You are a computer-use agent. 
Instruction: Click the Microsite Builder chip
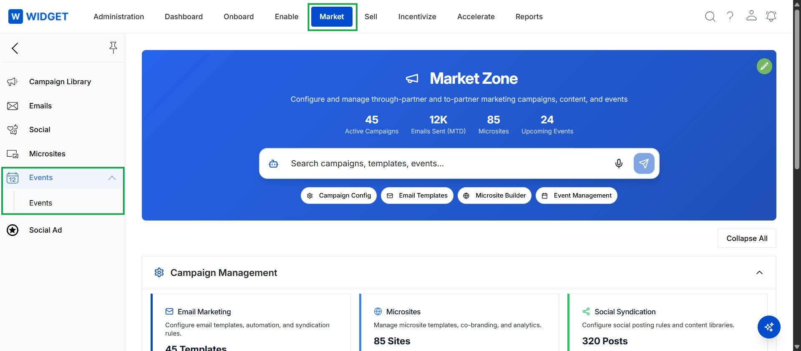(x=494, y=196)
